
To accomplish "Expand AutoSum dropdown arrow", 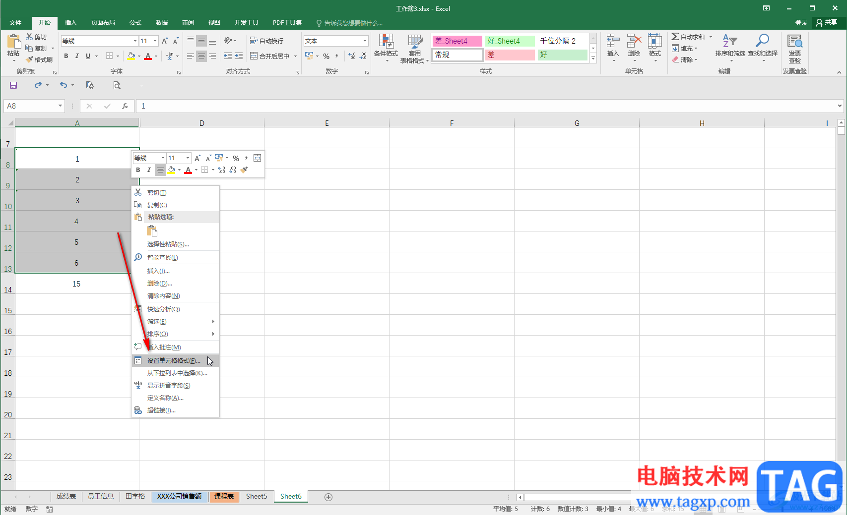I will pos(711,37).
